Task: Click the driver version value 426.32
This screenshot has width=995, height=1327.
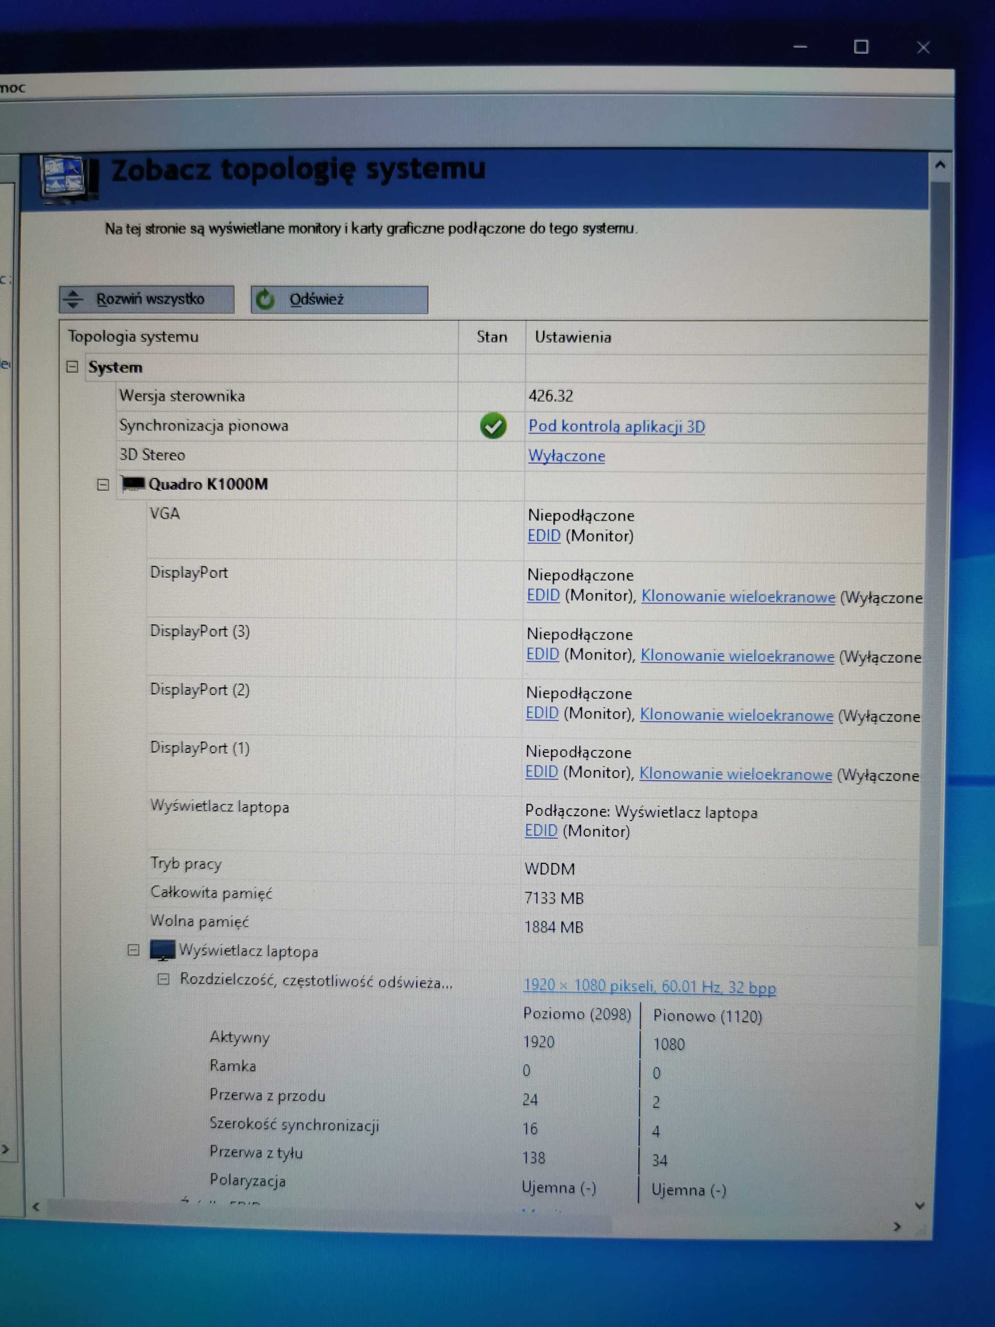Action: 551,396
